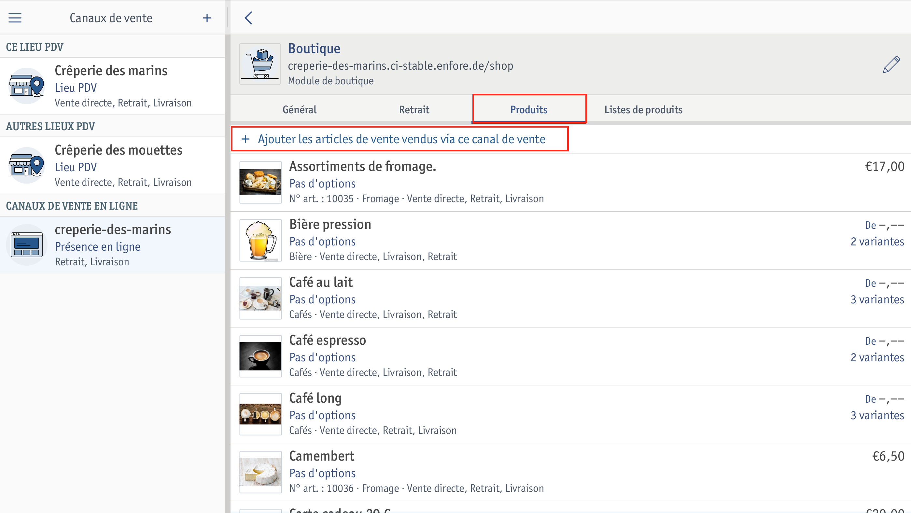The height and width of the screenshot is (513, 911).
Task: Click plus icon before Ajouter les articles
Action: (x=245, y=139)
